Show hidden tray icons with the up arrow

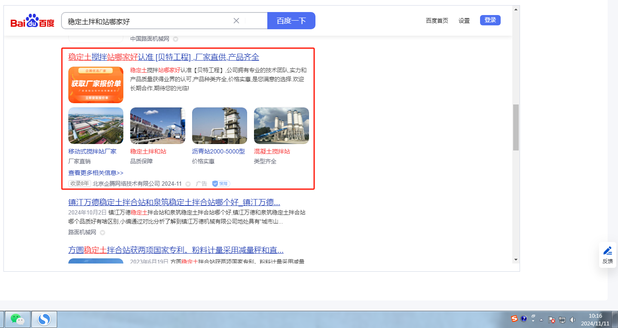[542, 320]
